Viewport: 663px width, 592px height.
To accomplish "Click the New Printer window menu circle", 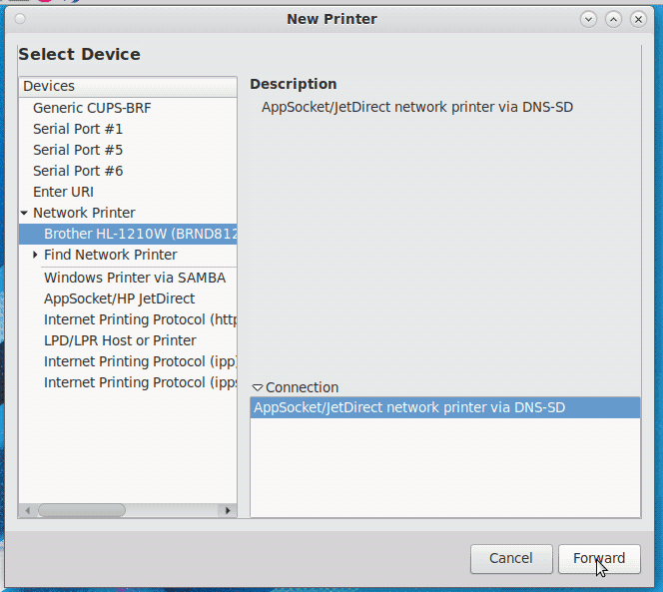I will (x=20, y=19).
